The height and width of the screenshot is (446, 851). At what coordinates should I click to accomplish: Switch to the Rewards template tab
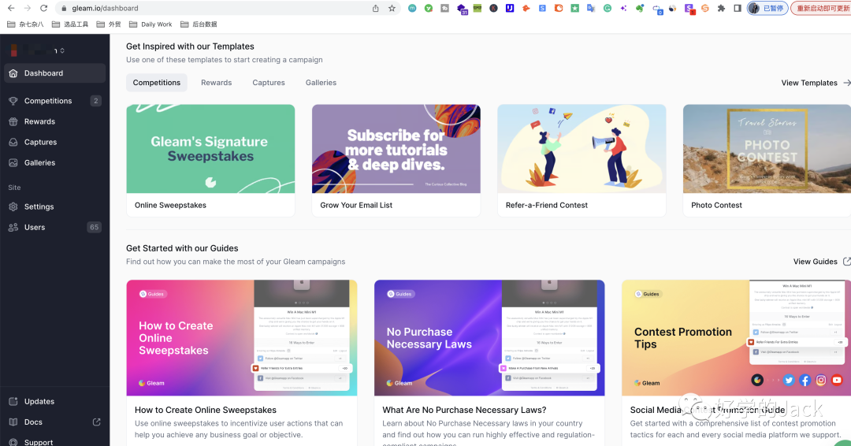216,83
